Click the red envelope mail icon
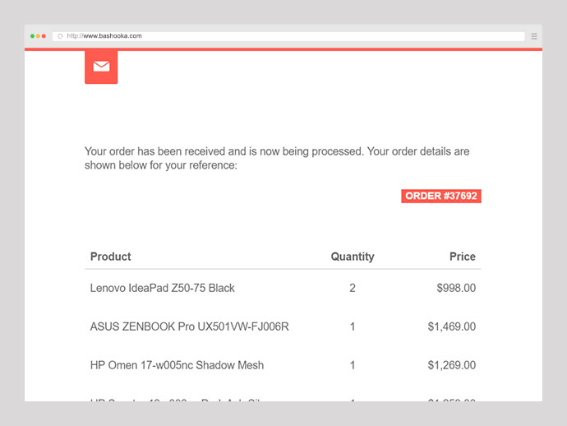567x426 pixels. click(101, 67)
